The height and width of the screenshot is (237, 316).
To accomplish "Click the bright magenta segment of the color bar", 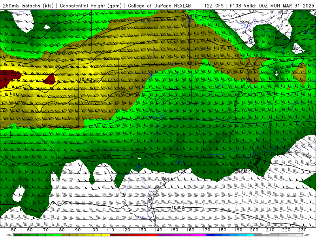I will pos(202,235).
